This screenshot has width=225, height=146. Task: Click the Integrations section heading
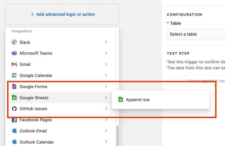point(22,31)
